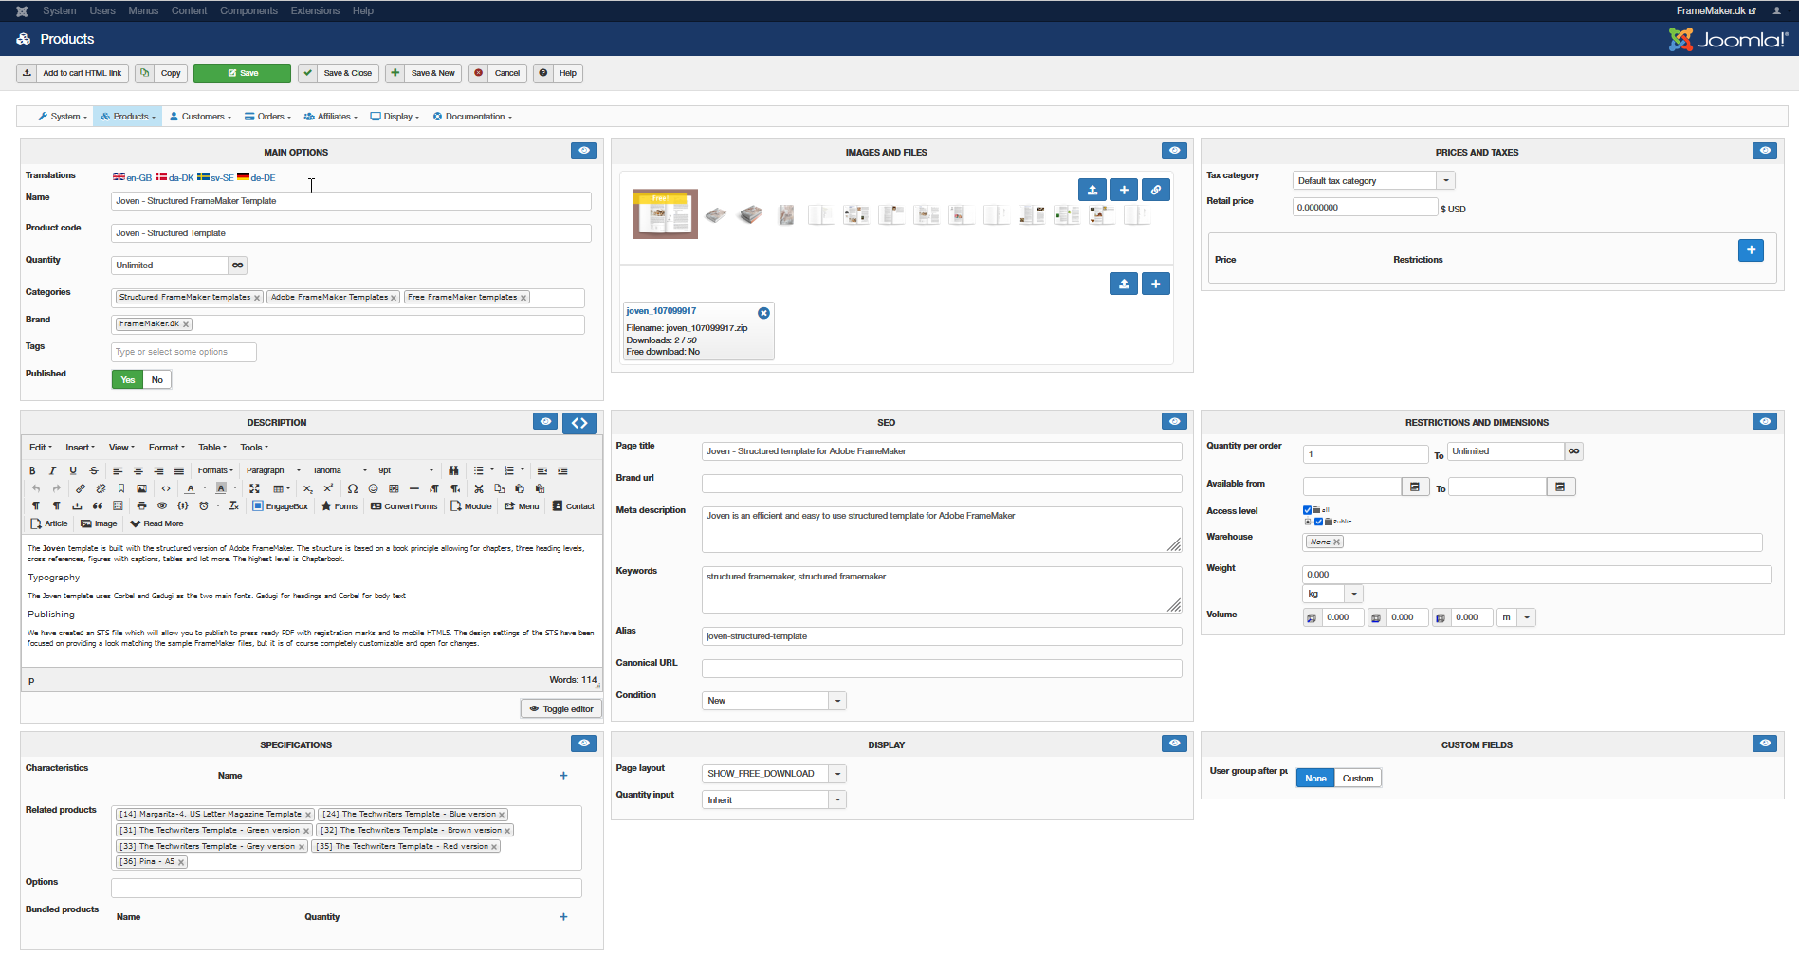
Task: Upload a new product file
Action: point(1124,284)
